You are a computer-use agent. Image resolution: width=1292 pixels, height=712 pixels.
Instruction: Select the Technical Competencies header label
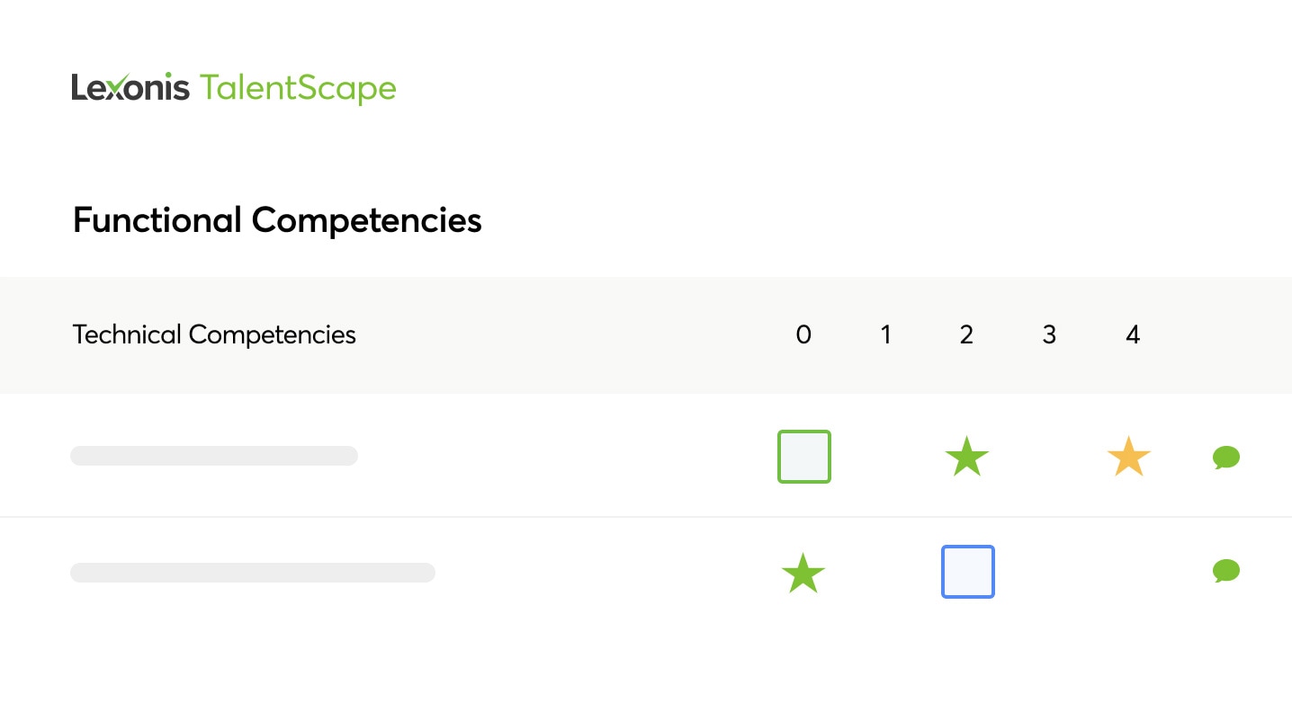pos(214,335)
